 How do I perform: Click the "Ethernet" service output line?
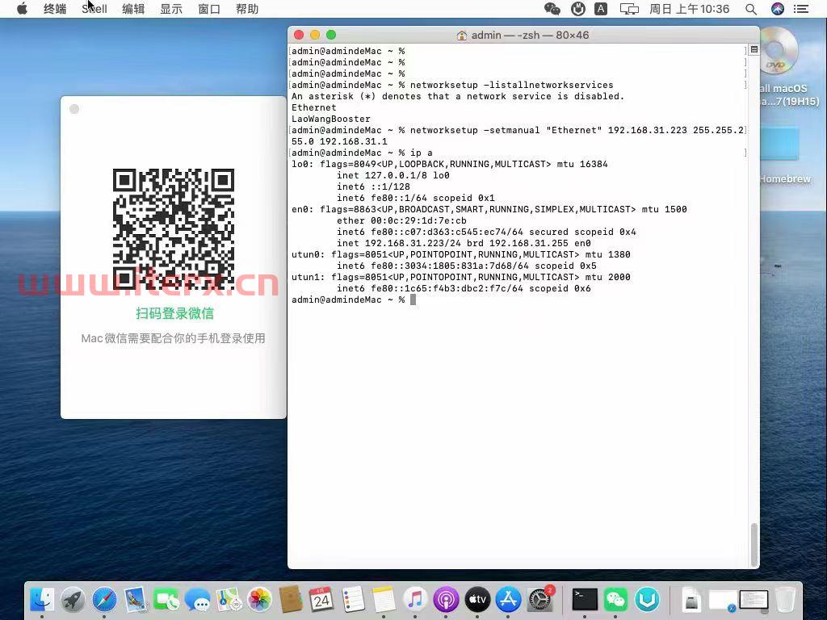point(314,107)
